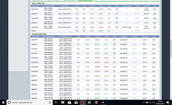This screenshot has width=172, height=105.
Task: View chart of GBP/JPY trade with $87.58 profit
Action: coord(114,85)
